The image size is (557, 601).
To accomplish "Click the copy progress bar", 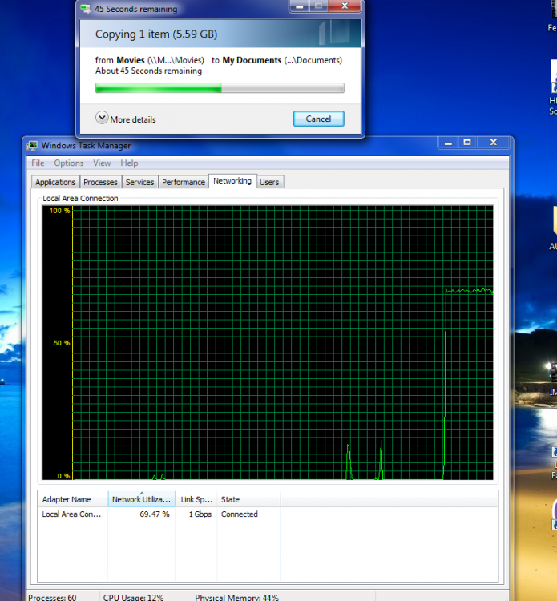I will tap(220, 88).
